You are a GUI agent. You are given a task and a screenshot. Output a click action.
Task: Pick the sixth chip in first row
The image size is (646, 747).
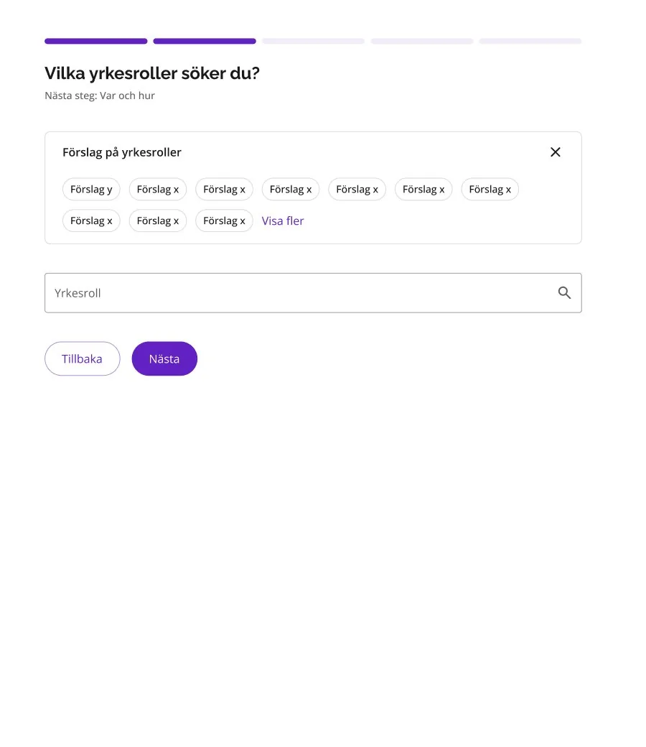click(423, 189)
